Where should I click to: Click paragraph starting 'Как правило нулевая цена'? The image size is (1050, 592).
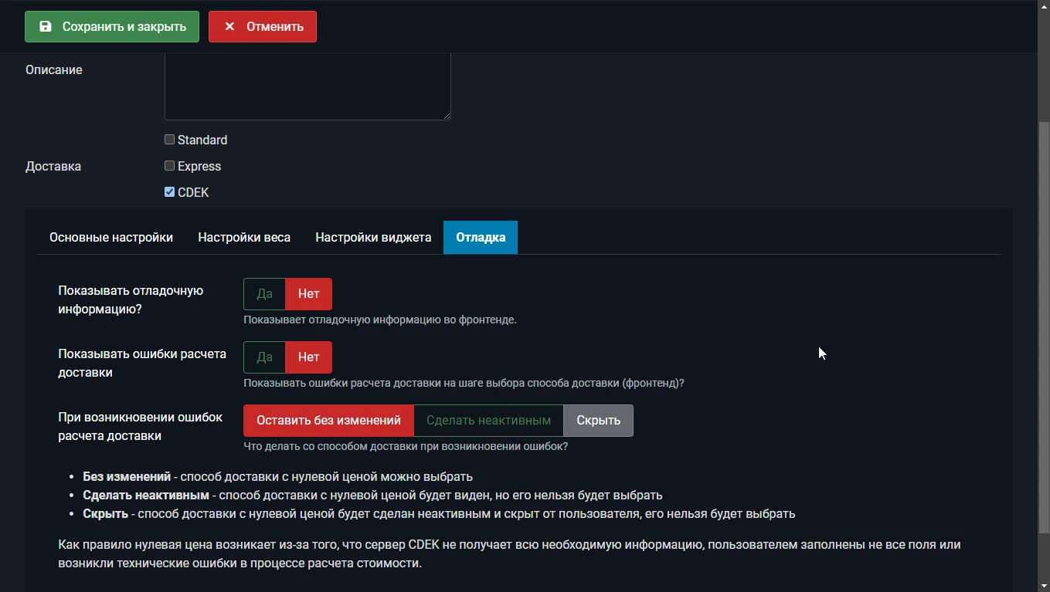509,554
